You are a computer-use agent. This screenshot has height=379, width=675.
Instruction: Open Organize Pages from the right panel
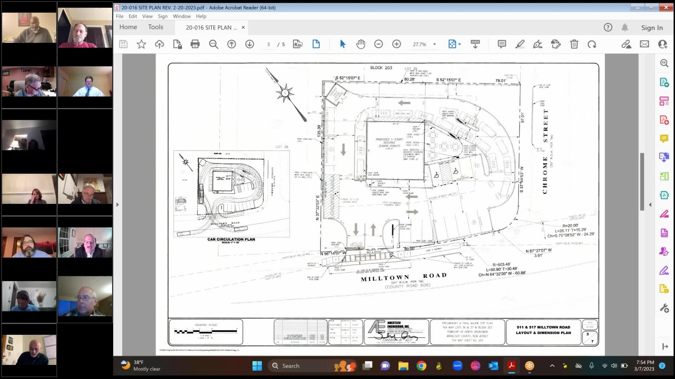click(x=664, y=101)
